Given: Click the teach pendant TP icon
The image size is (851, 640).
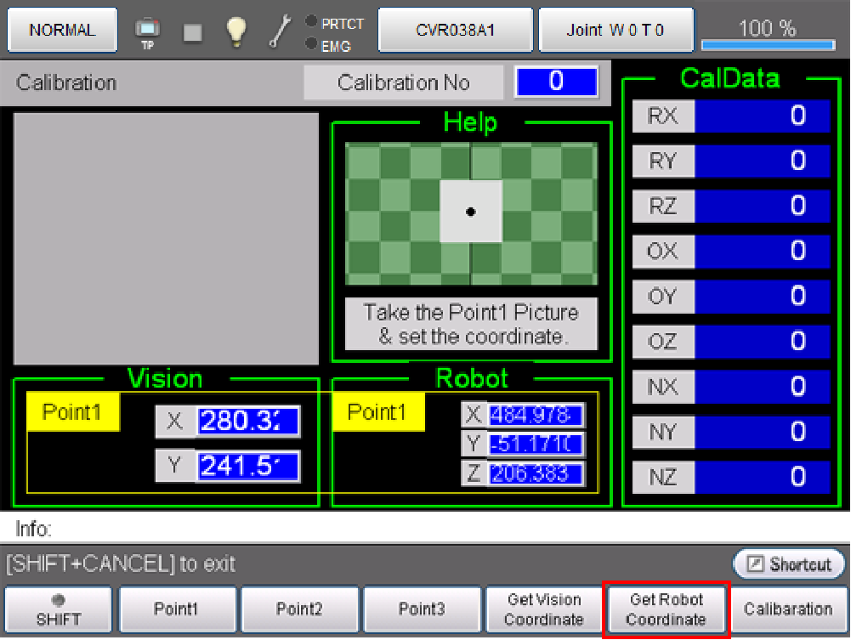Looking at the screenshot, I should click(x=147, y=32).
